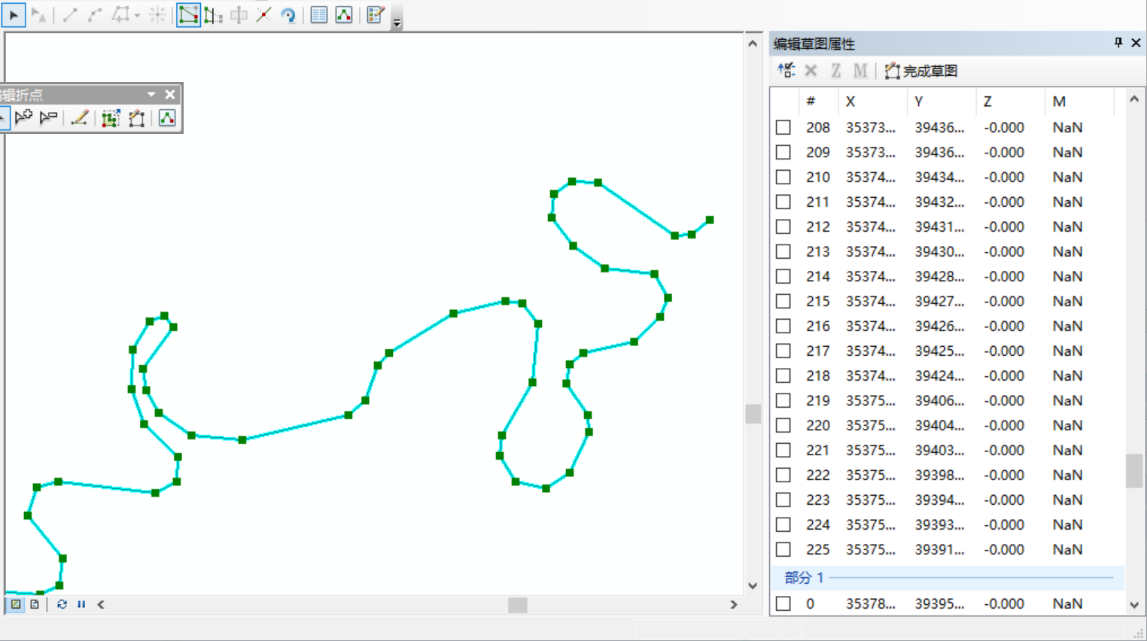Click the select-all vertices icon in sketch panel
Image resolution: width=1147 pixels, height=641 pixels.
[786, 71]
